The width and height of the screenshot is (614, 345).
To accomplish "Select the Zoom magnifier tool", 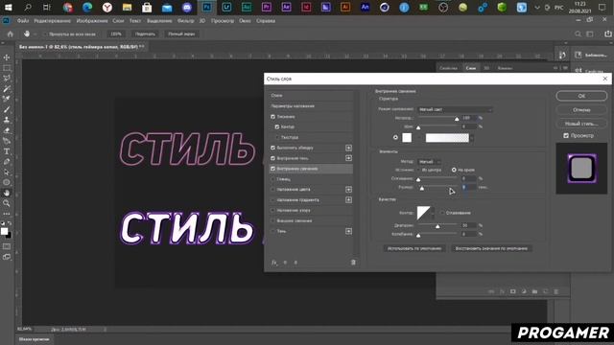I will click(7, 203).
